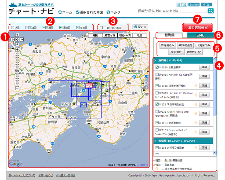Switch language to English
The height and width of the screenshot is (180, 225).
coord(194,4)
